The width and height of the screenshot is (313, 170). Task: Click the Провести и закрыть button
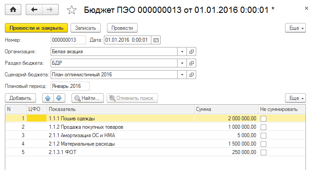click(36, 28)
